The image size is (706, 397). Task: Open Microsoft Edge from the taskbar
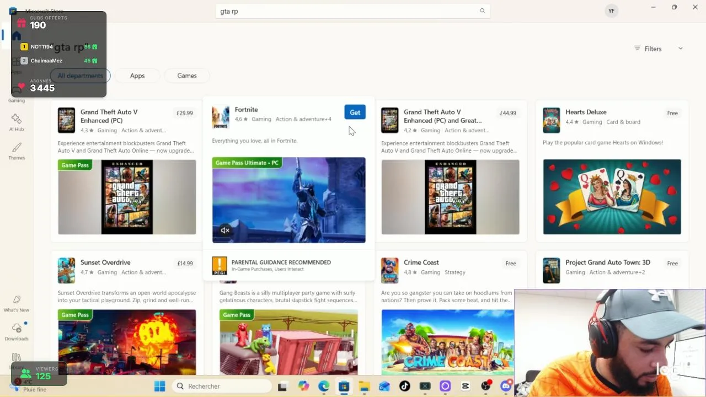[x=324, y=387]
